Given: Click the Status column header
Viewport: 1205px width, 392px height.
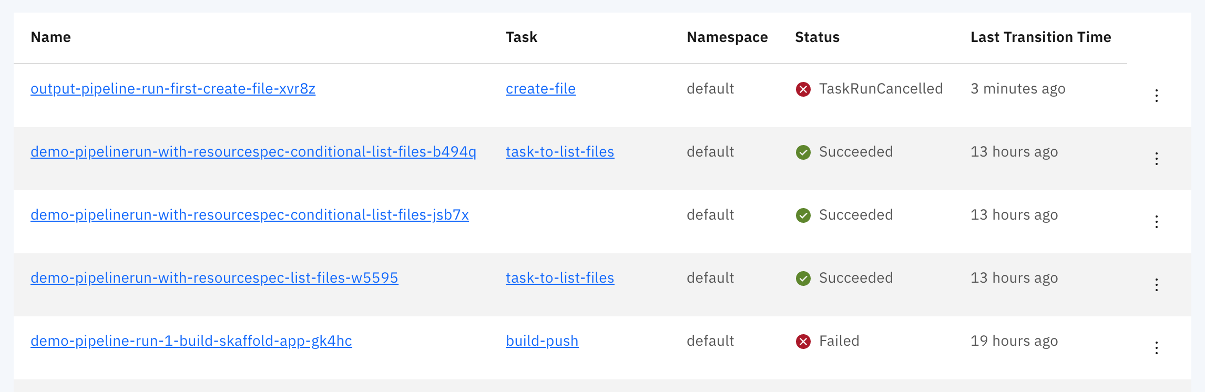Looking at the screenshot, I should point(817,37).
